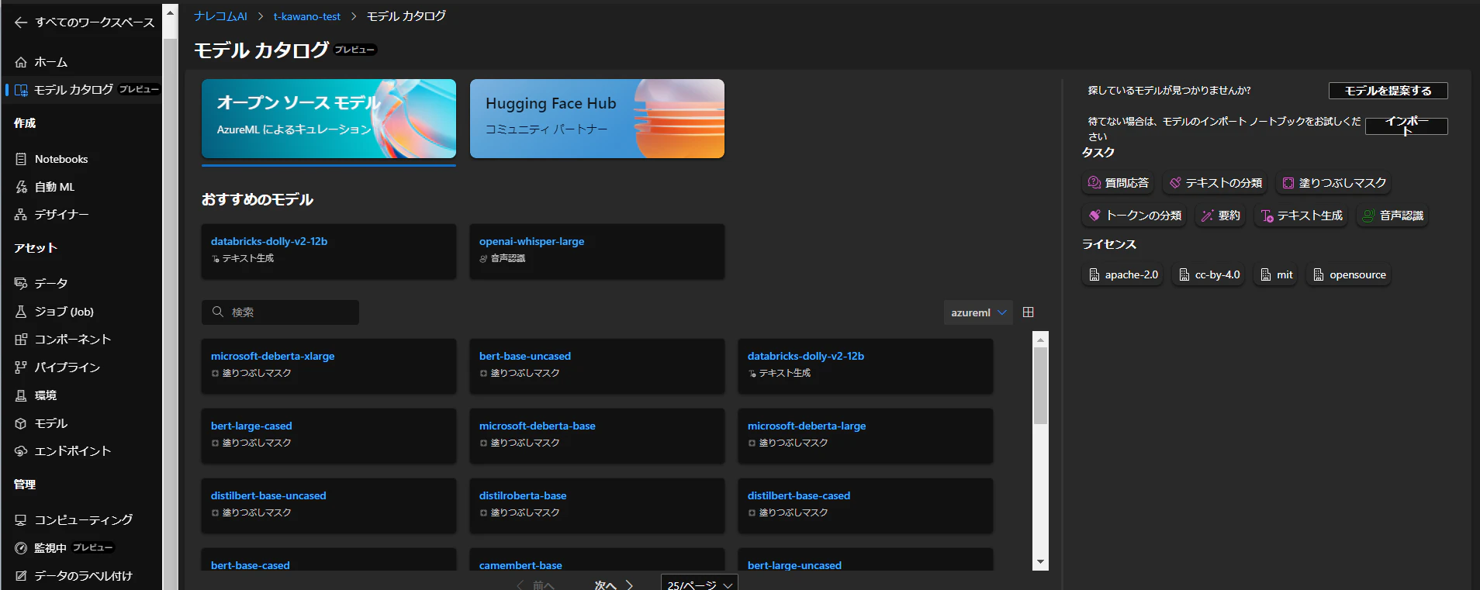
Task: Click the デザイナー icon in sidebar
Action: pos(21,215)
